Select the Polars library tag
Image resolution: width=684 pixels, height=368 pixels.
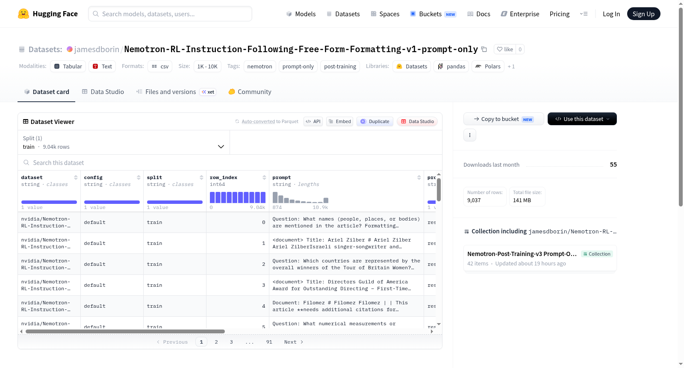488,66
